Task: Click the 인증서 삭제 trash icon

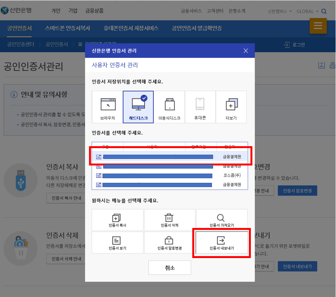Action: 170,220
